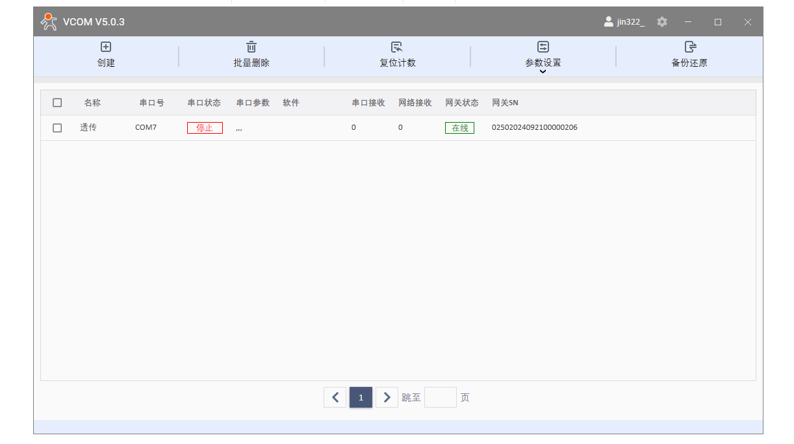Click the red 停止 port status badge
The width and height of the screenshot is (794, 444).
tap(205, 128)
